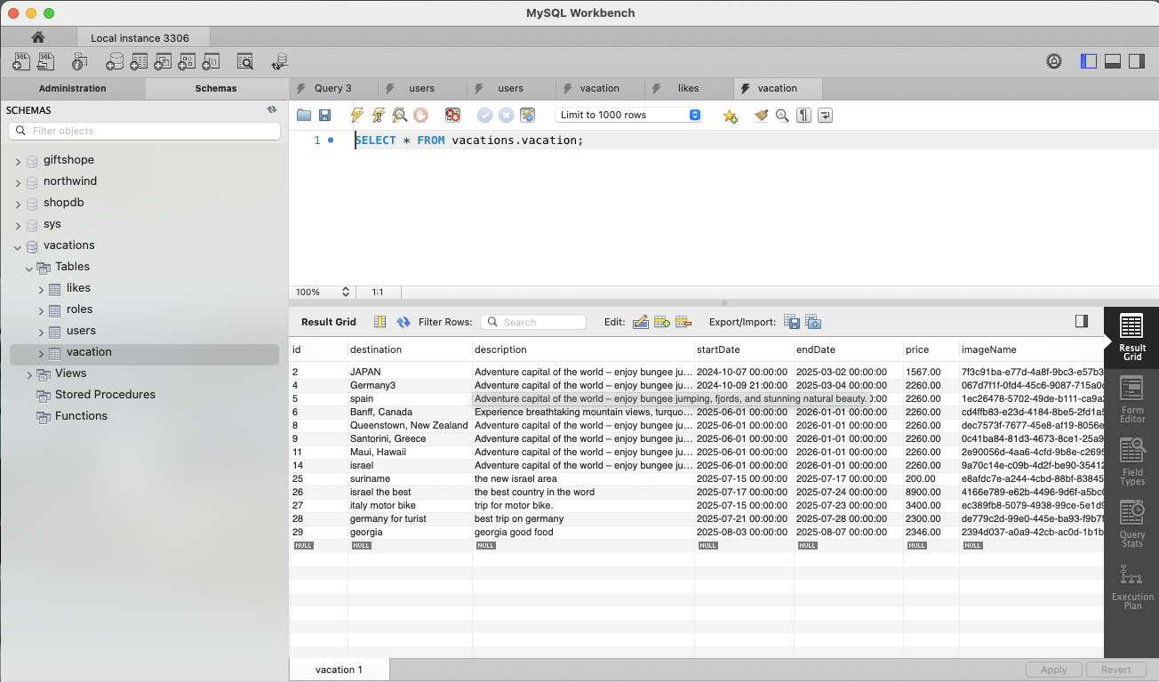Switch to likes query tab
Image resolution: width=1159 pixels, height=682 pixels.
[x=688, y=88]
